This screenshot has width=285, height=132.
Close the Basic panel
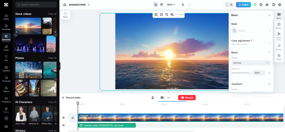pyautogui.click(x=269, y=15)
